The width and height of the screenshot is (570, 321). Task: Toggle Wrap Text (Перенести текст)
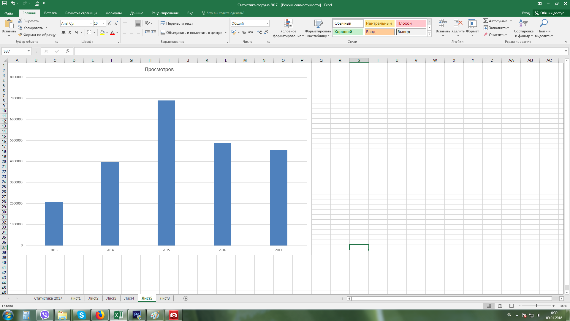click(177, 23)
